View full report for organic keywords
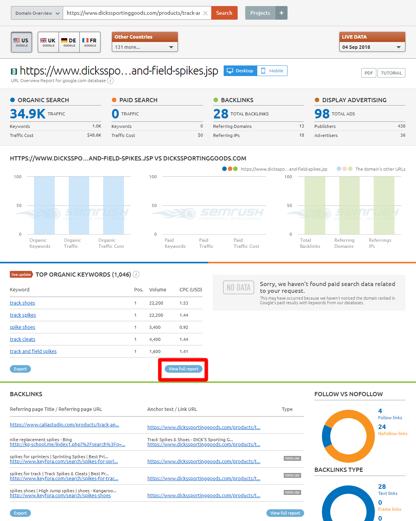 tap(184, 369)
